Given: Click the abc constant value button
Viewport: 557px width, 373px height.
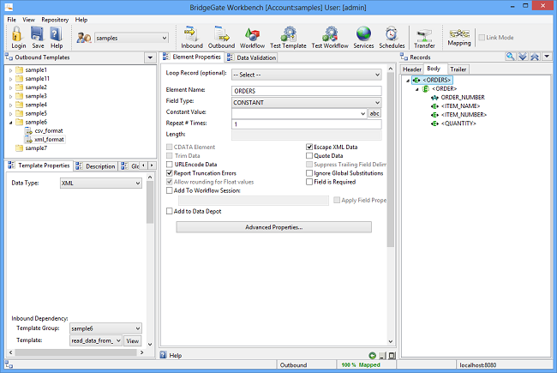Looking at the screenshot, I should [x=374, y=113].
